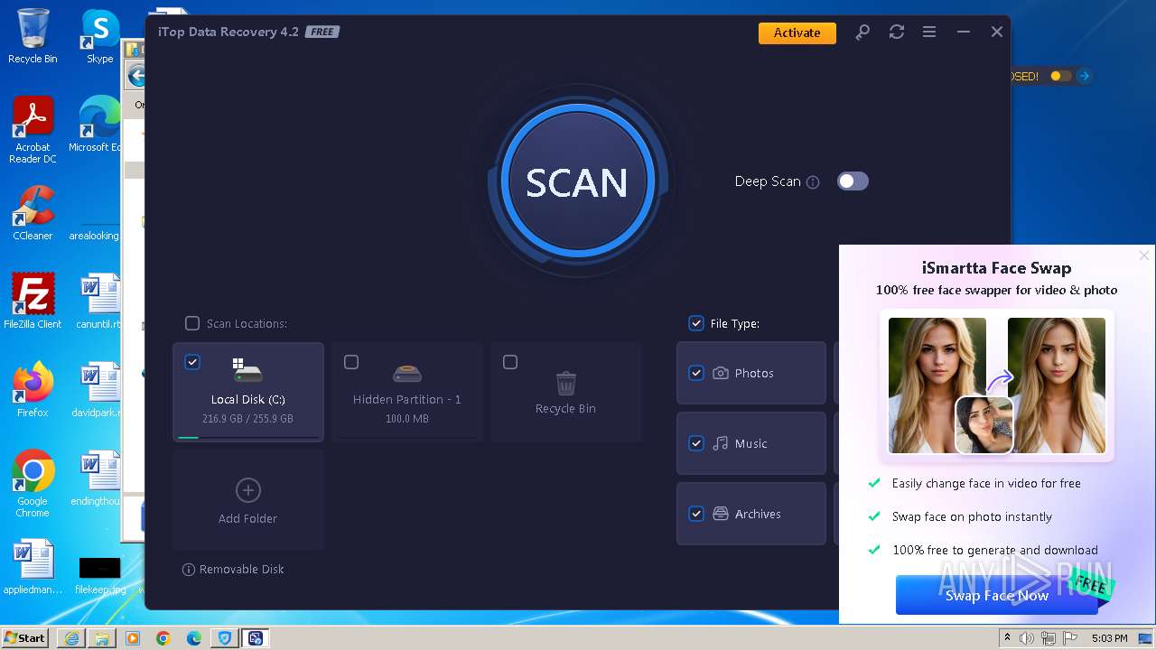This screenshot has width=1156, height=650.
Task: Start the big SCAN button
Action: coord(577,181)
